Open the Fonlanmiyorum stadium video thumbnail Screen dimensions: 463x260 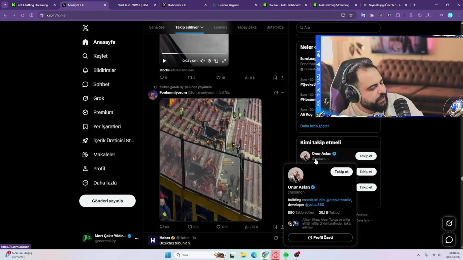211,160
